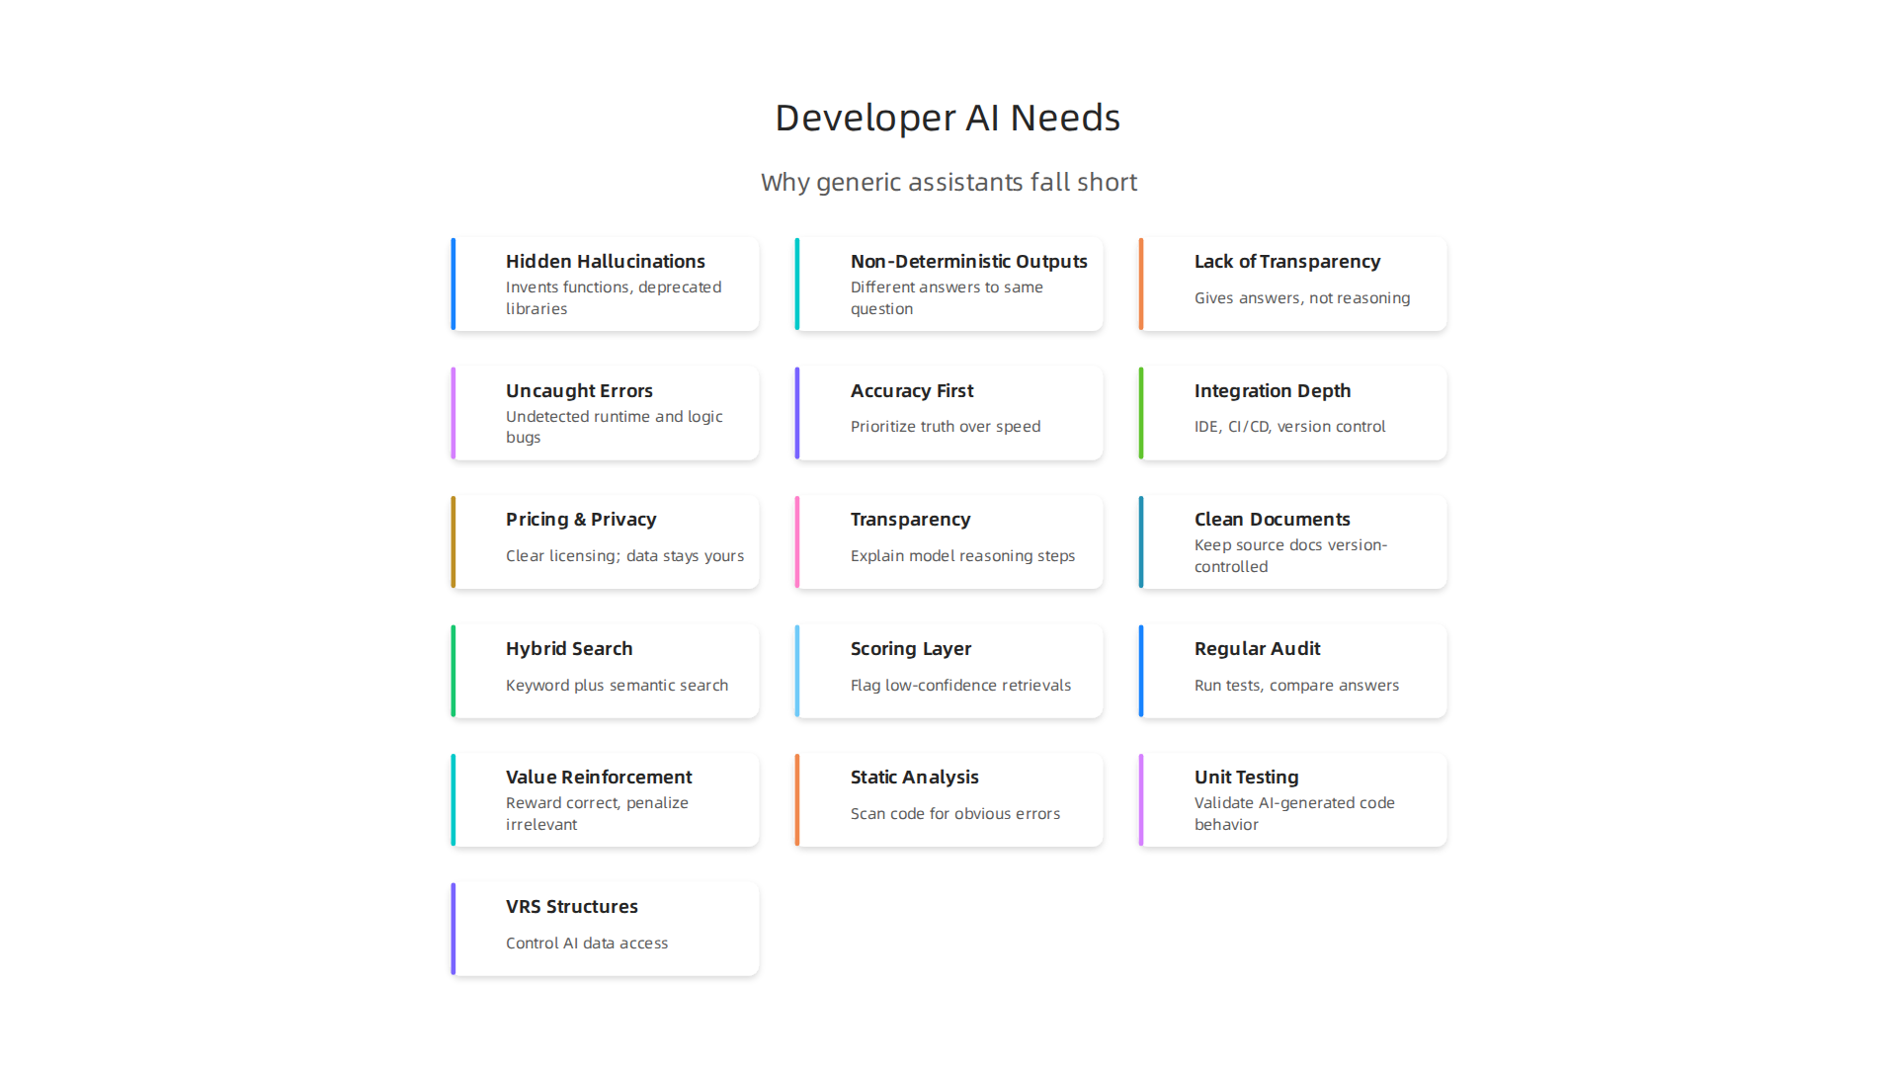Click 'Different answers to same question' text
Viewport: 1897px width, 1067px height.
tap(947, 297)
